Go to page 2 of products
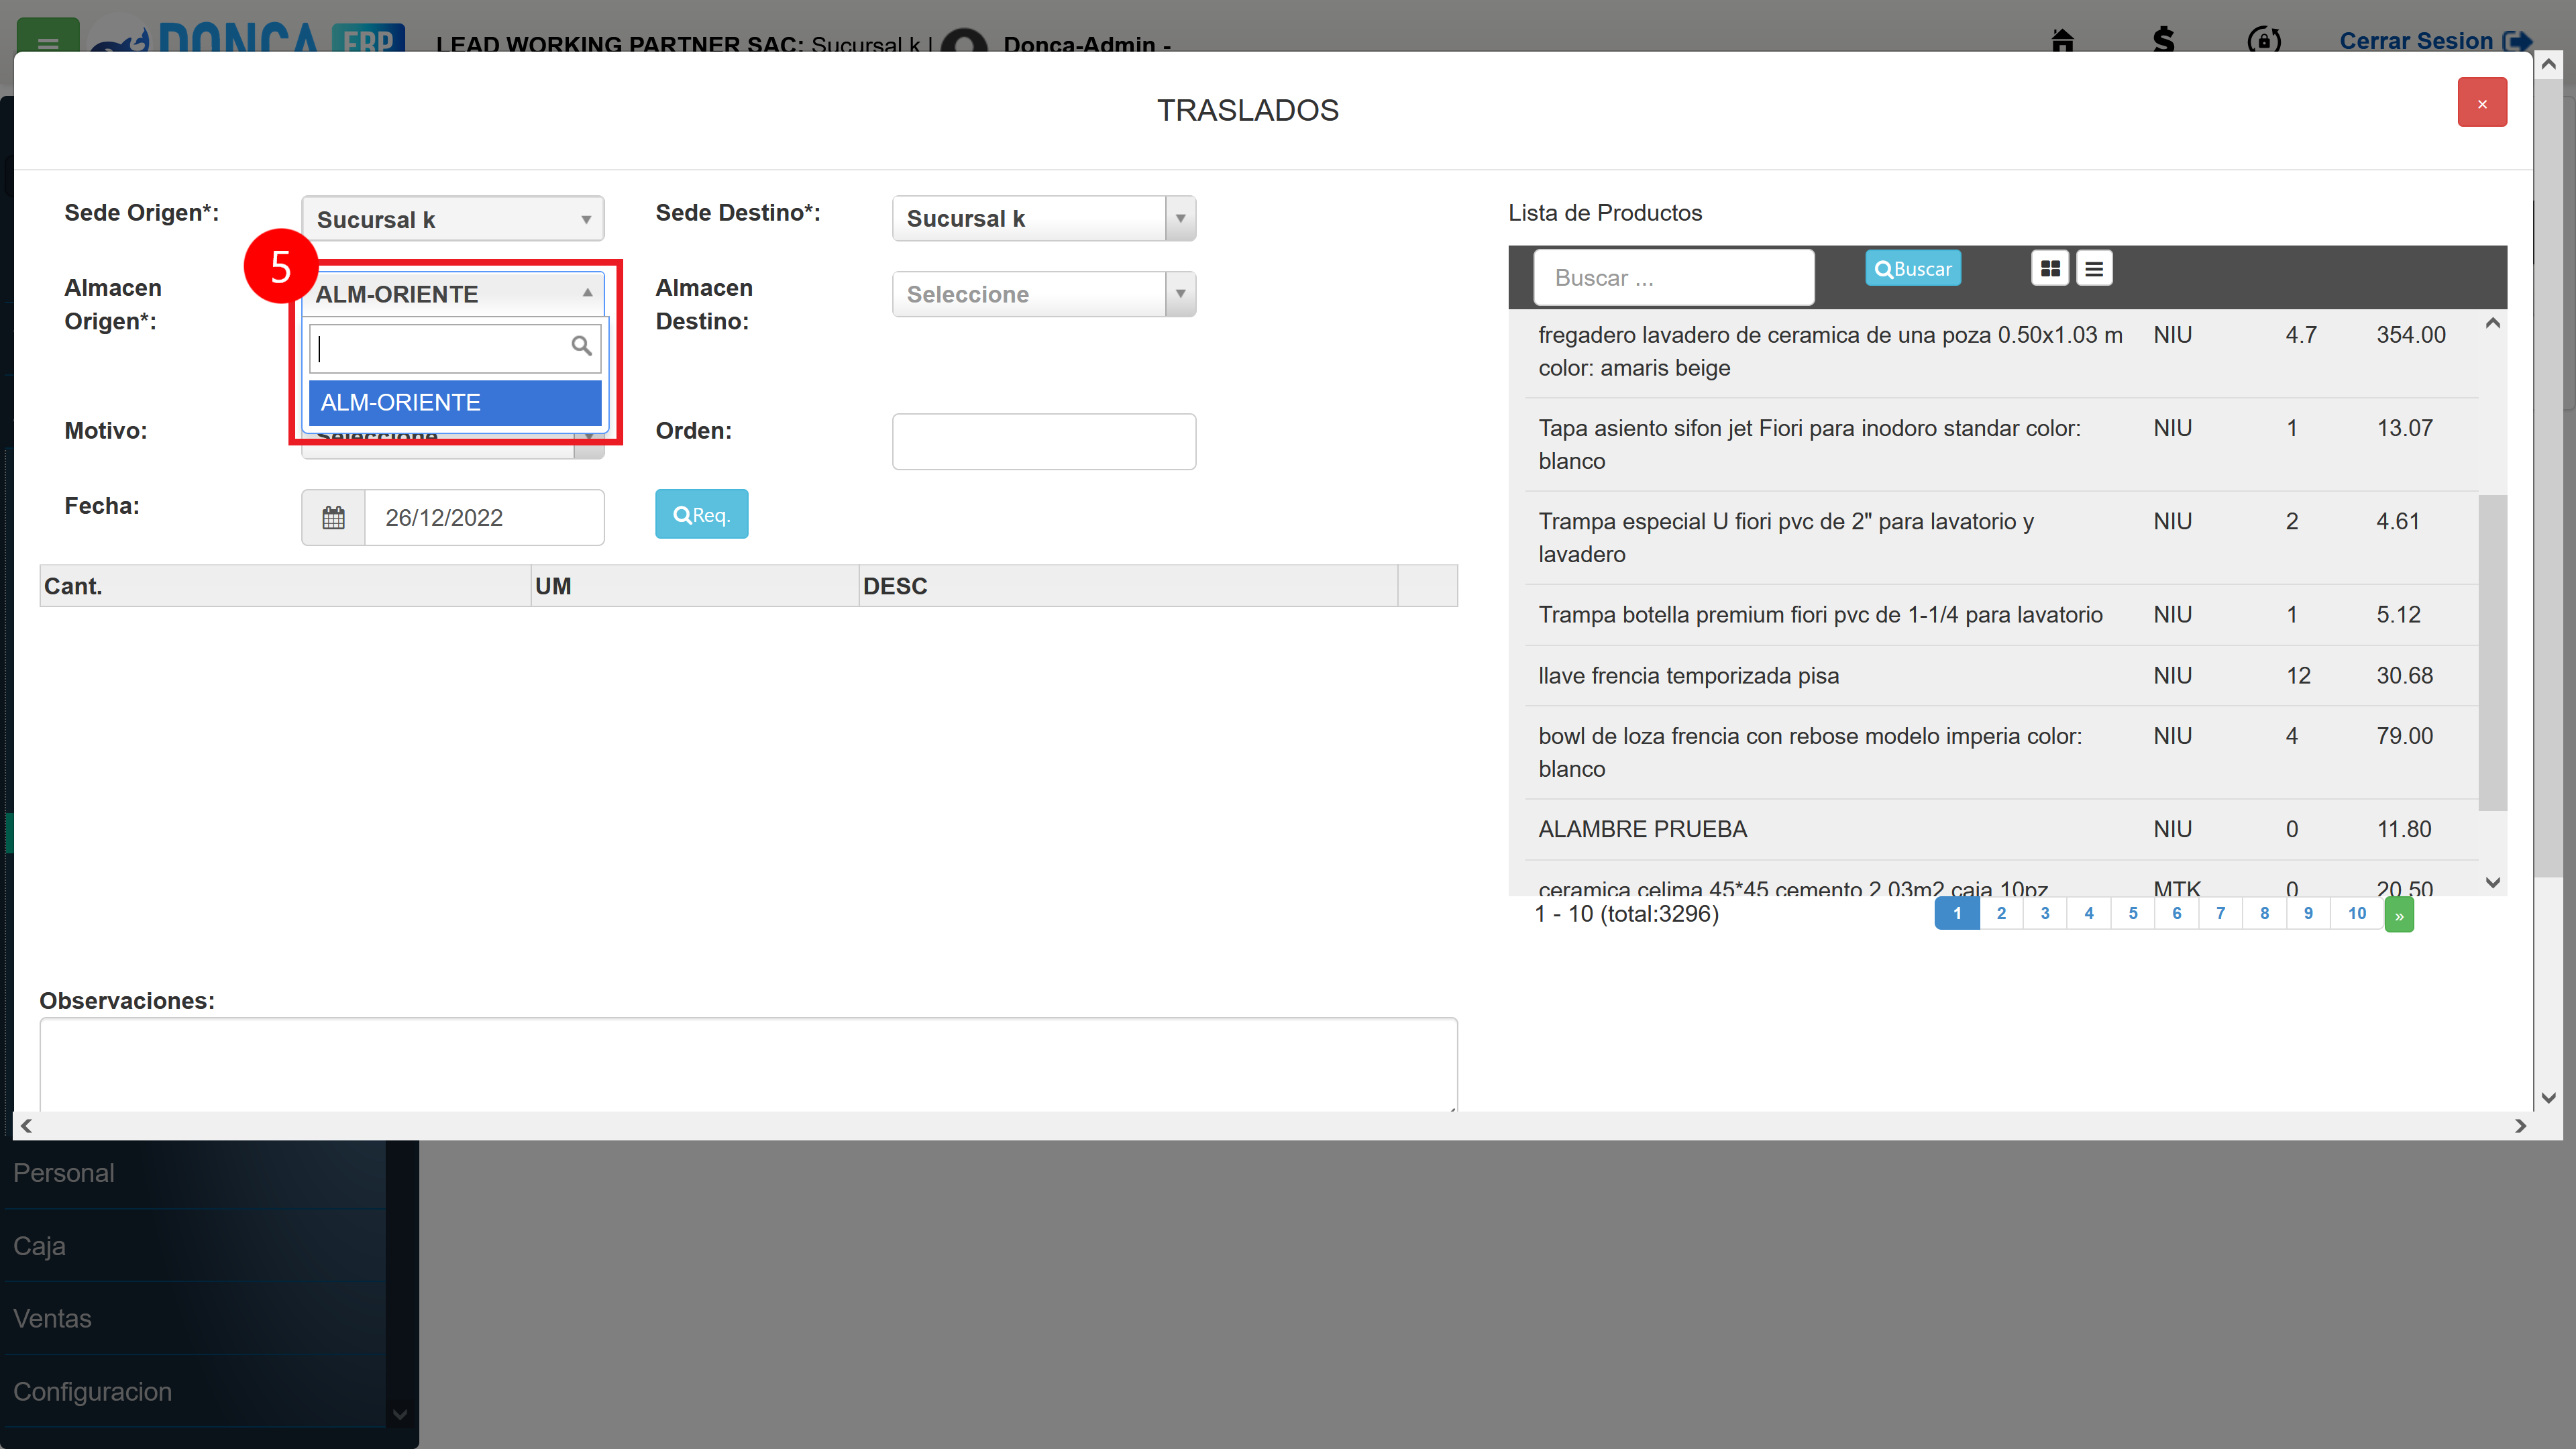Viewport: 2576px width, 1449px height. tap(2001, 913)
